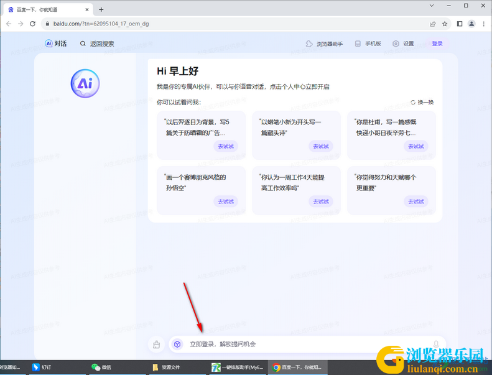Focus the 立即登录，解锁提问机会 input field
The height and width of the screenshot is (375, 492).
click(307, 345)
